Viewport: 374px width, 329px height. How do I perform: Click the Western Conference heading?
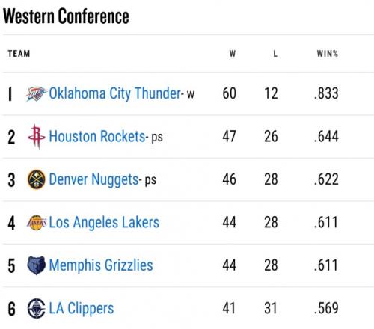coord(66,16)
